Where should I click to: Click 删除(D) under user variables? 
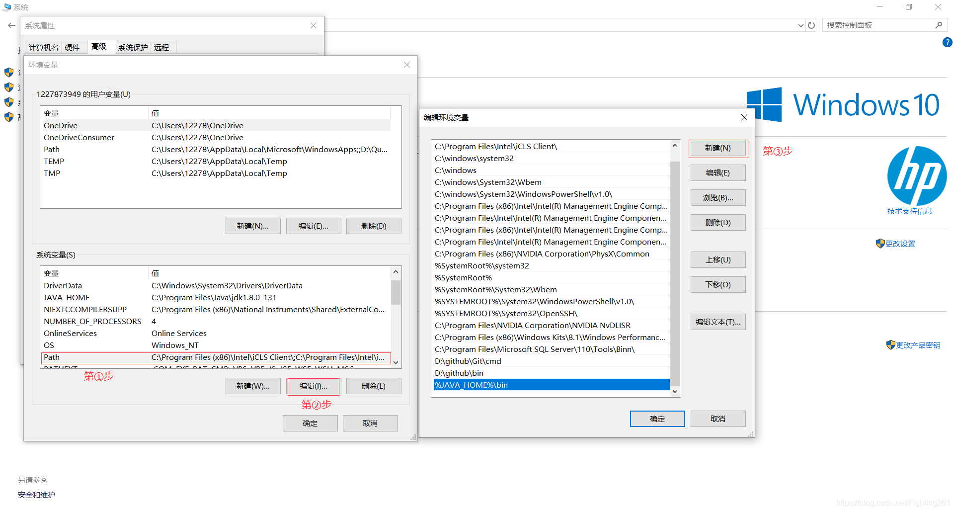[x=374, y=226]
